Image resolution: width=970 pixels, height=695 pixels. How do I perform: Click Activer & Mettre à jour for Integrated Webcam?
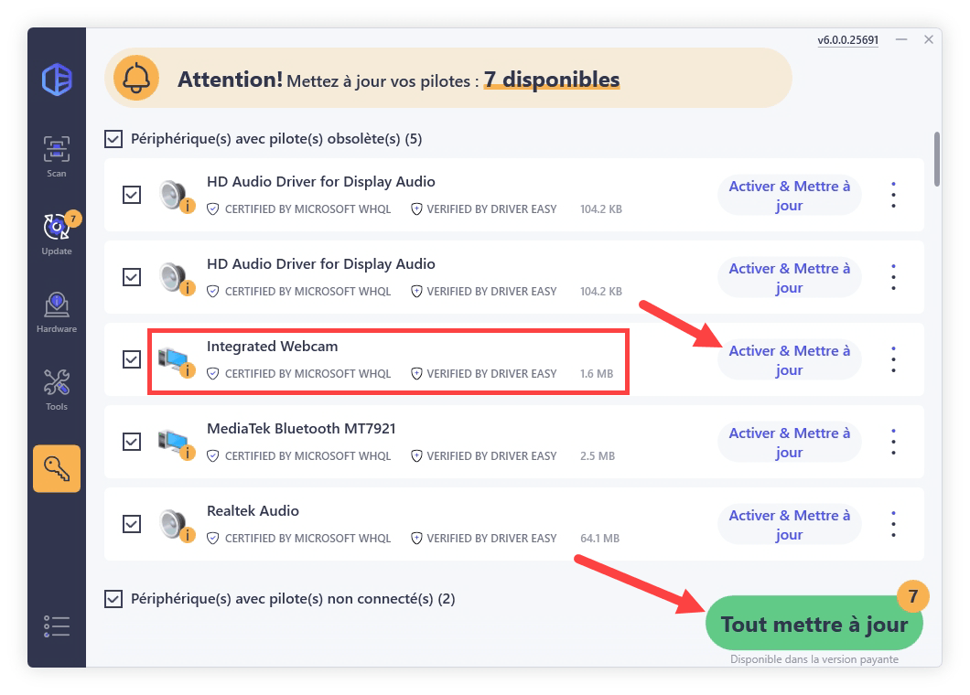pyautogui.click(x=789, y=360)
